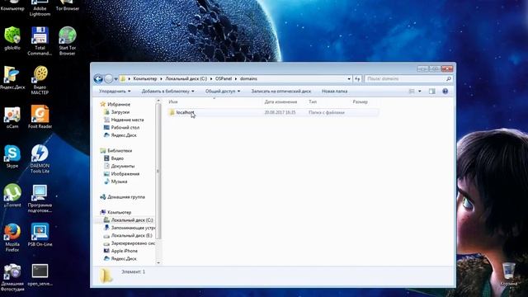Image resolution: width=528 pixels, height=297 pixels.
Task: Sort by Дата изменения column header
Action: coord(280,101)
